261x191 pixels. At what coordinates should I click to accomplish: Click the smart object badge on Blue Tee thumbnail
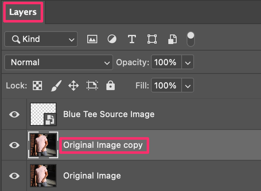click(x=50, y=119)
